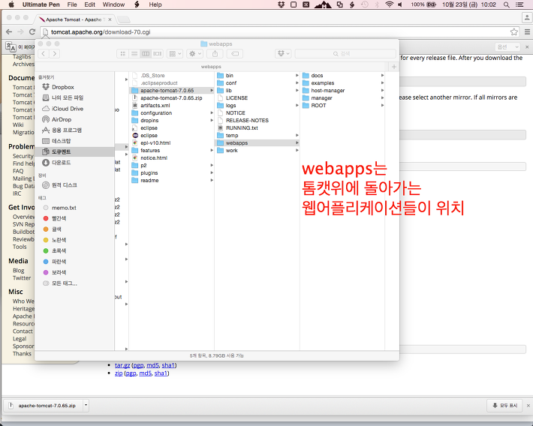The width and height of the screenshot is (533, 426).
Task: Open apache-tomcat-7.0.65.zip download item menu arrow
Action: (x=86, y=405)
